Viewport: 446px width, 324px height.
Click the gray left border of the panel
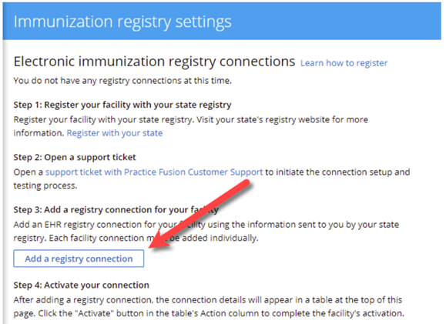click(3, 182)
